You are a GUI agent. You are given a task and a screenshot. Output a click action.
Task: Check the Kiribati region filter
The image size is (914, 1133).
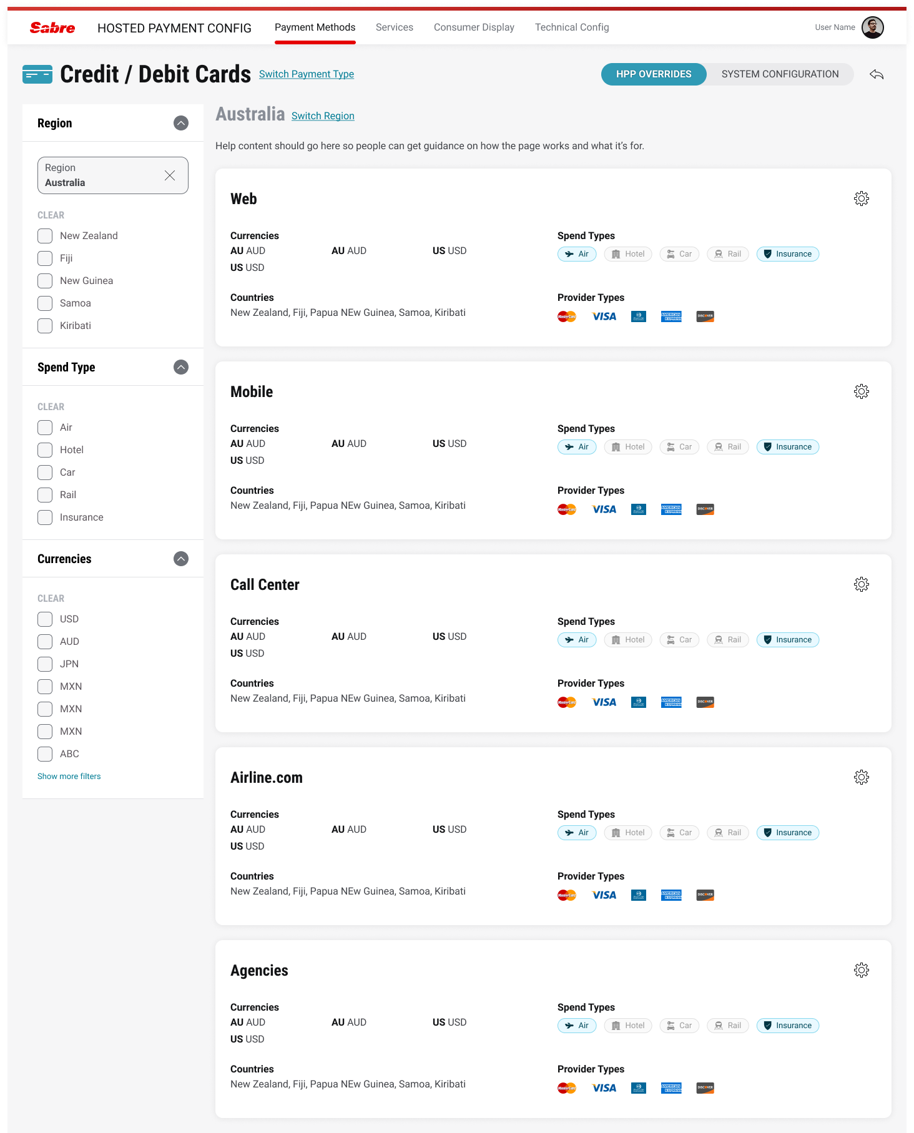pyautogui.click(x=45, y=326)
